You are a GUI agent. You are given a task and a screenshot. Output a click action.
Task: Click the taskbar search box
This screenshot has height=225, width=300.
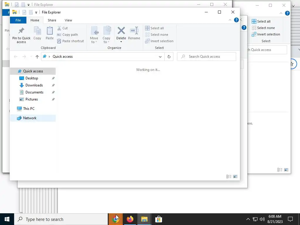point(61,219)
